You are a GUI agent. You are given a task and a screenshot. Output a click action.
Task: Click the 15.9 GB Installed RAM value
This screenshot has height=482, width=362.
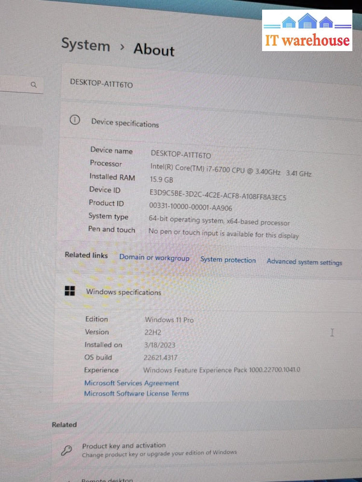161,179
